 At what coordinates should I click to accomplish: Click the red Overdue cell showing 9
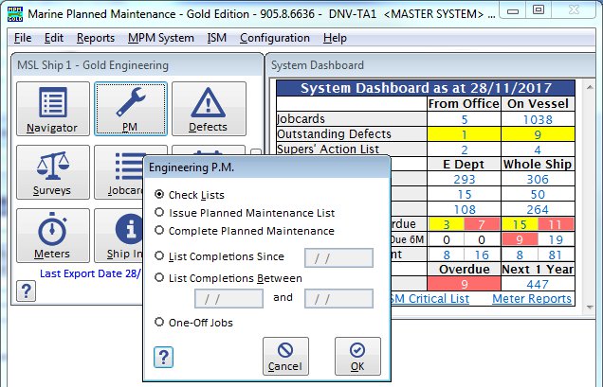pyautogui.click(x=465, y=284)
